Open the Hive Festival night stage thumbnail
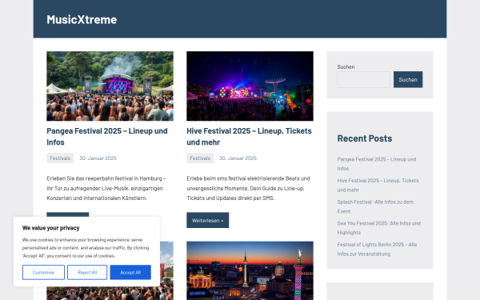The image size is (480, 300). tap(250, 86)
